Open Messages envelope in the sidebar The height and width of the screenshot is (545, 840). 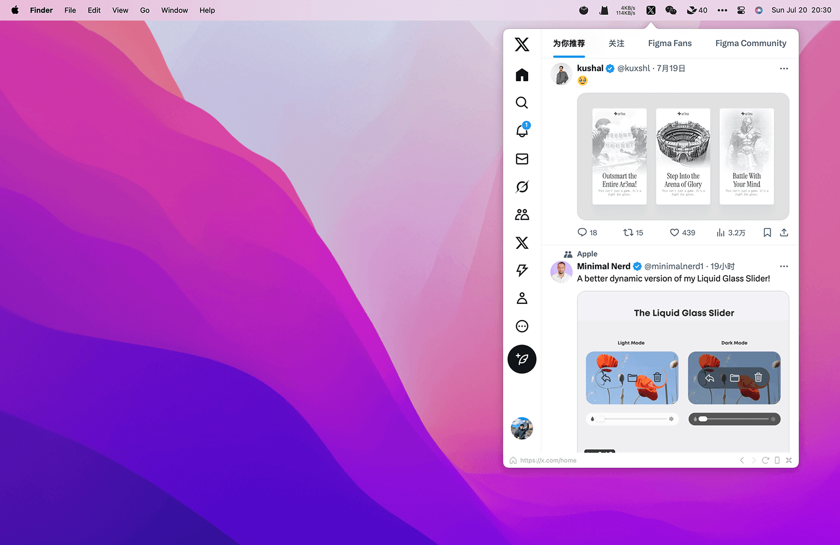[x=521, y=159]
